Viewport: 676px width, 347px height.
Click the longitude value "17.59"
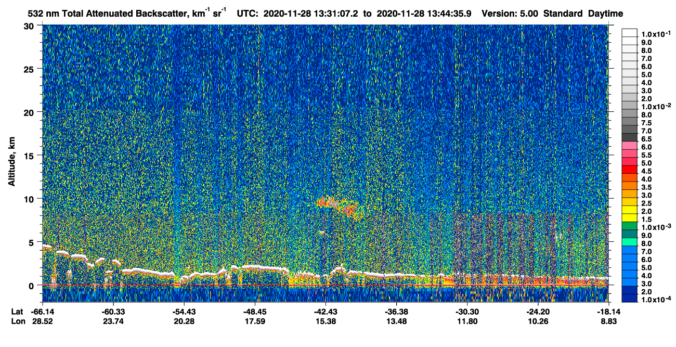pyautogui.click(x=254, y=321)
